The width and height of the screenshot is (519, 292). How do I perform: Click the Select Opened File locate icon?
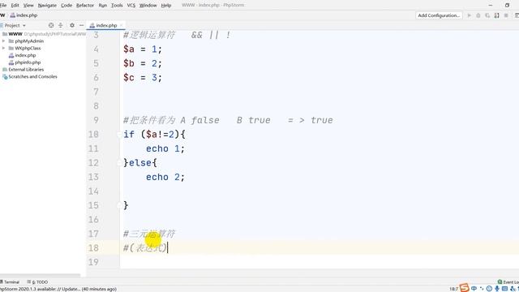pyautogui.click(x=51, y=25)
